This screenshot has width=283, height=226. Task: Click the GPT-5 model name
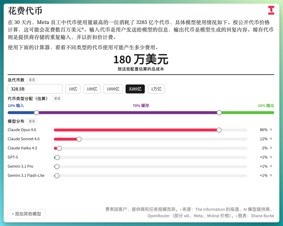click(x=13, y=157)
